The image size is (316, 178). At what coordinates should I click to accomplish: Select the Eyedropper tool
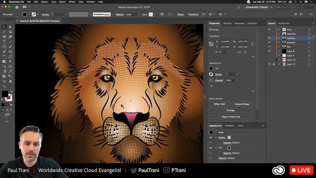(10, 71)
